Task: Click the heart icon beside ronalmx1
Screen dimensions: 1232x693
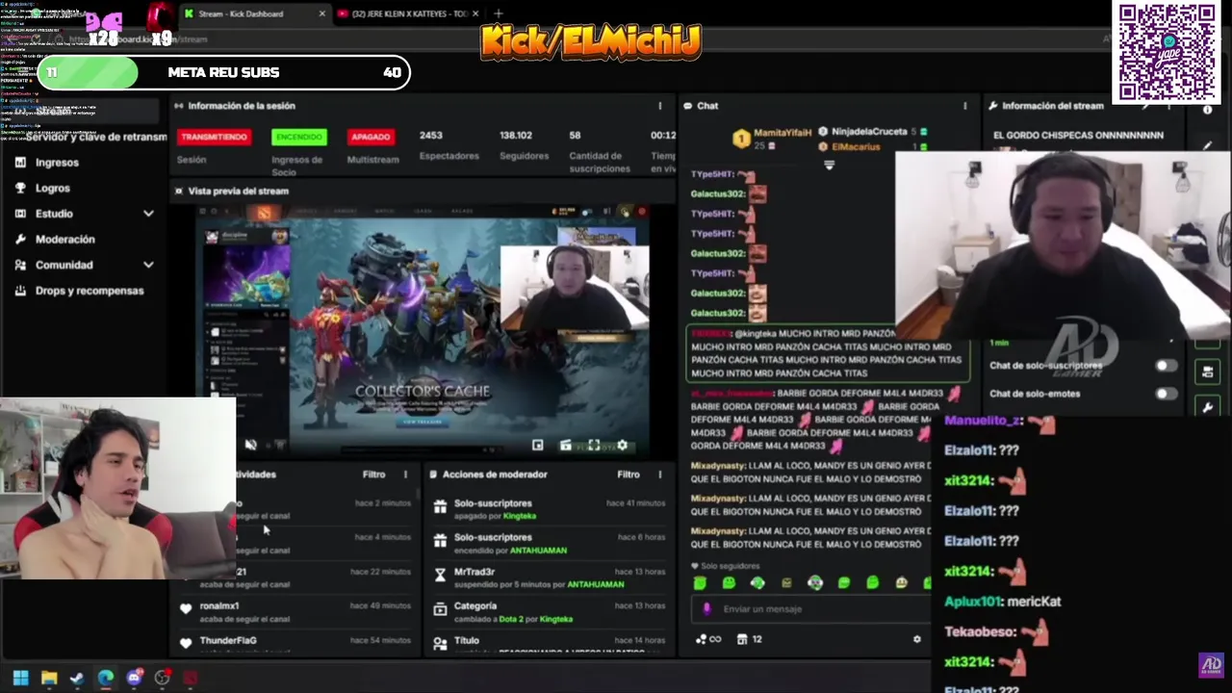Action: (x=186, y=608)
